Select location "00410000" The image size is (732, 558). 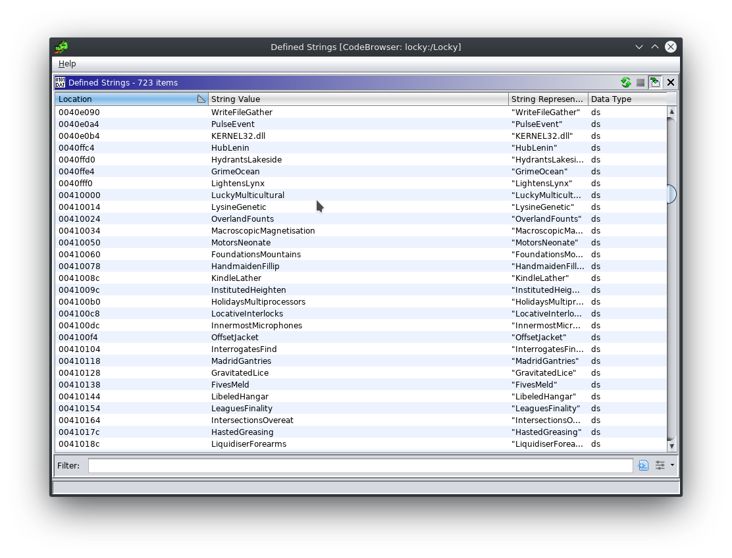[x=80, y=195]
